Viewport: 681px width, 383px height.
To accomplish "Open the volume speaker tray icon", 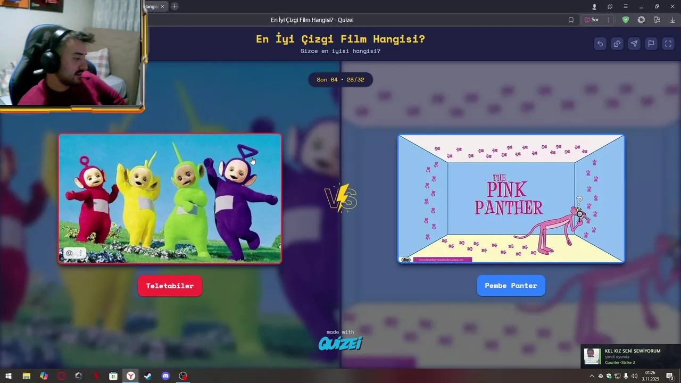I will point(634,376).
